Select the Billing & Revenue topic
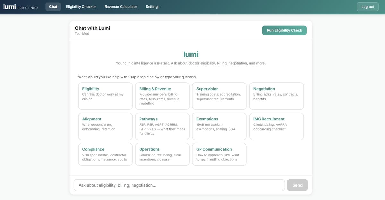 (162, 96)
